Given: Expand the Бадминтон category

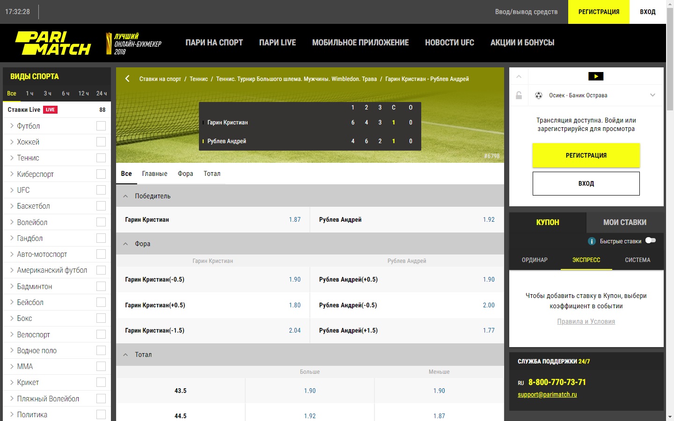Looking at the screenshot, I should [x=12, y=286].
